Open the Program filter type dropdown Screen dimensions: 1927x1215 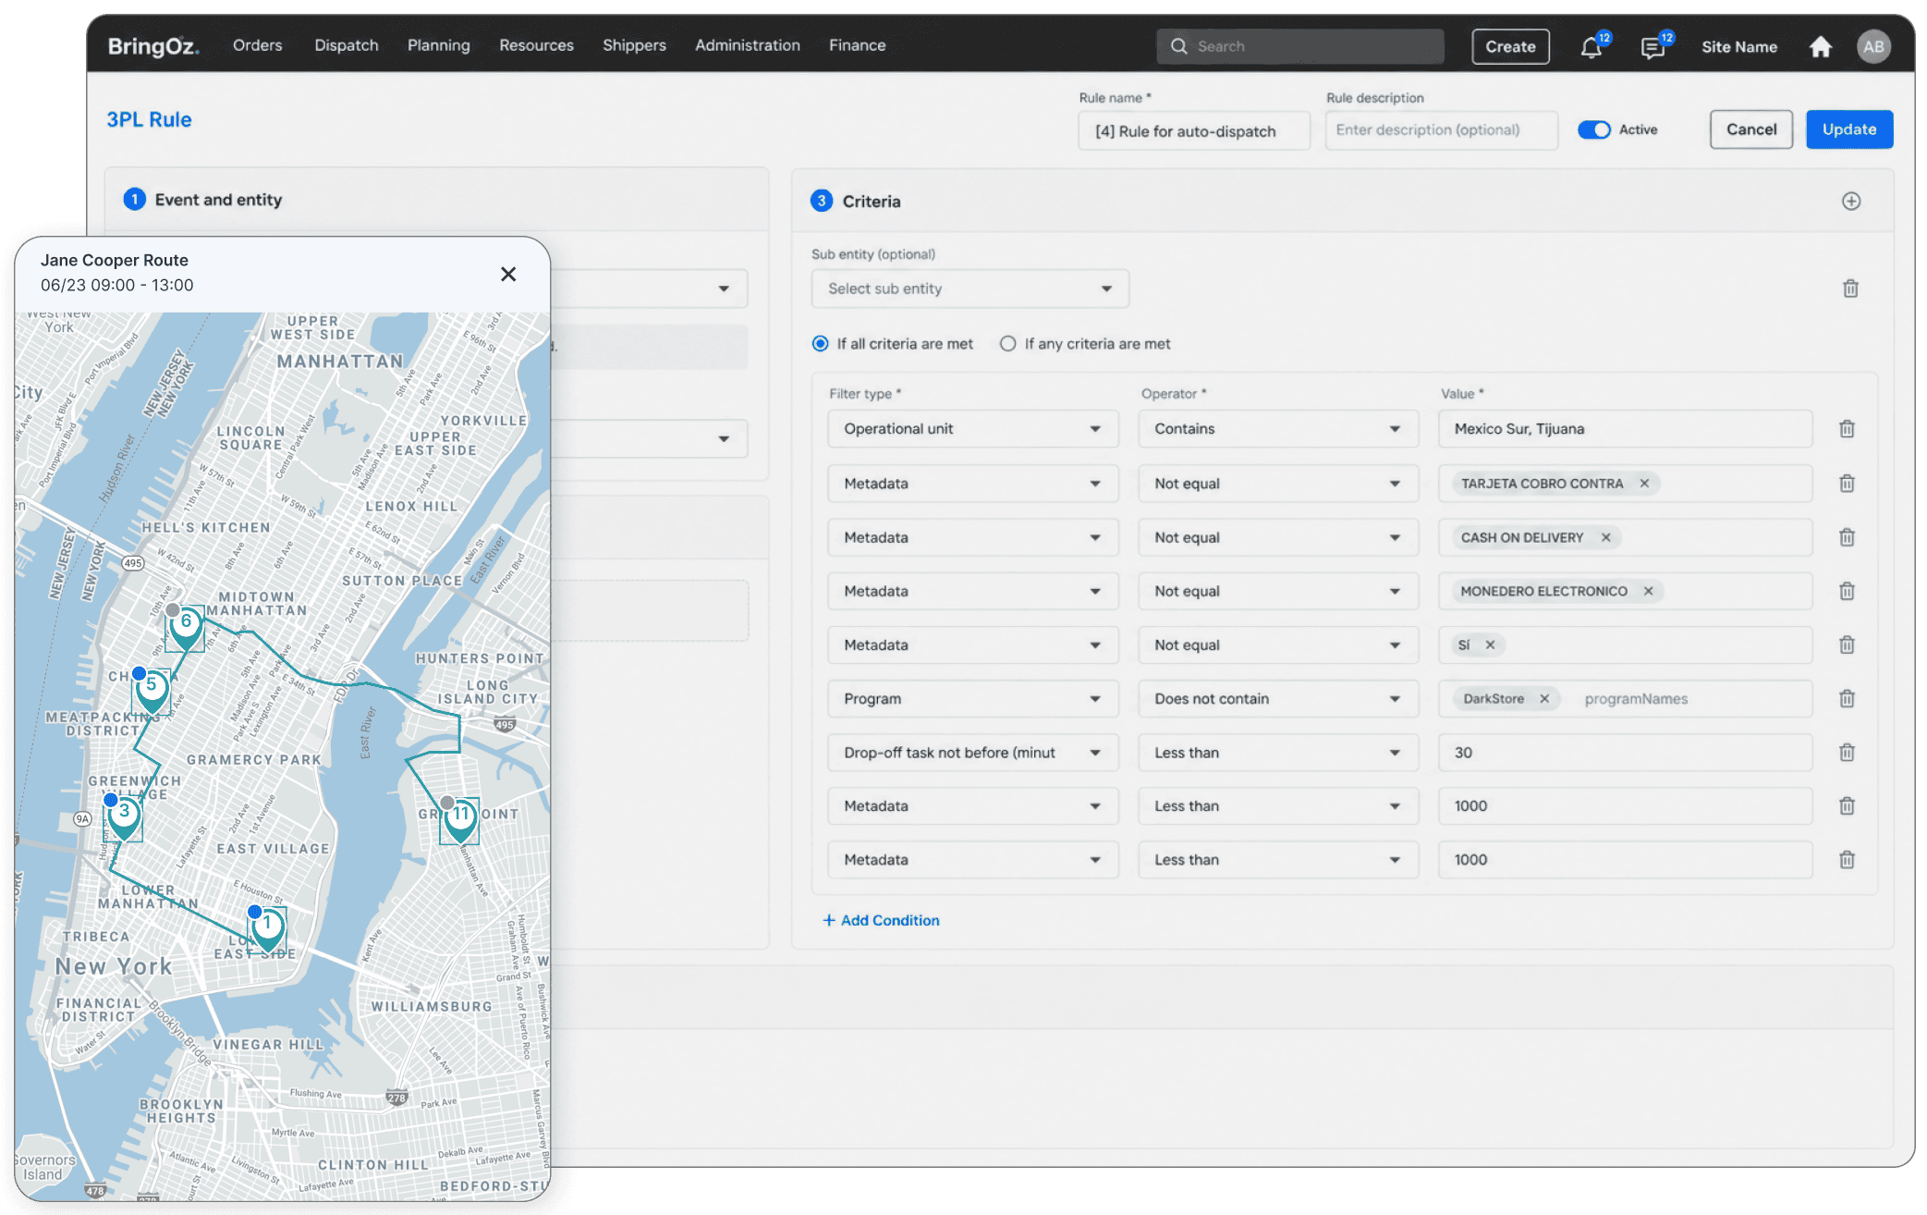pos(972,699)
